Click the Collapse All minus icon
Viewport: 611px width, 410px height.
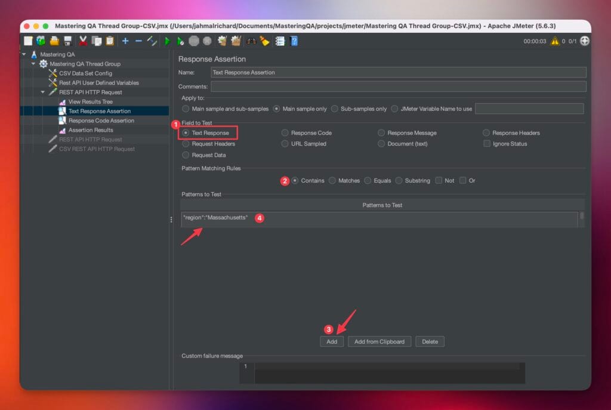[138, 41]
